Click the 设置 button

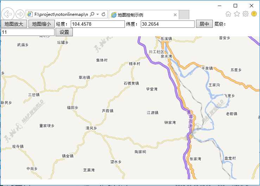click(64, 32)
